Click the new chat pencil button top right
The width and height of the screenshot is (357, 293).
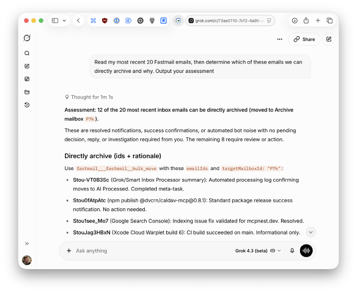click(x=329, y=39)
